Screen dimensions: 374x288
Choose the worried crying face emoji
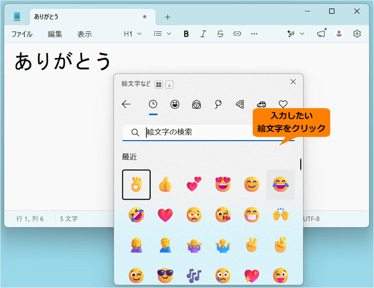tap(223, 275)
